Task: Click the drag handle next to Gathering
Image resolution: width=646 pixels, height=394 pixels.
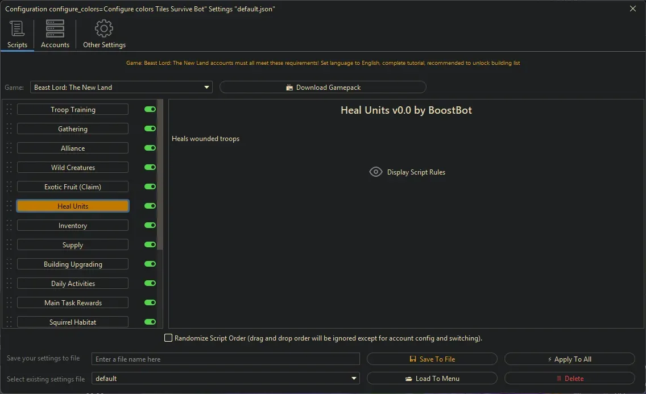Action: tap(9, 129)
